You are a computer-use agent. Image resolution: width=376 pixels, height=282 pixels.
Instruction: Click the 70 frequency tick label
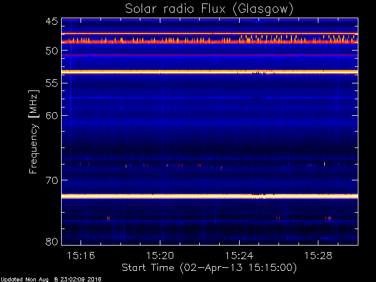tap(52, 180)
